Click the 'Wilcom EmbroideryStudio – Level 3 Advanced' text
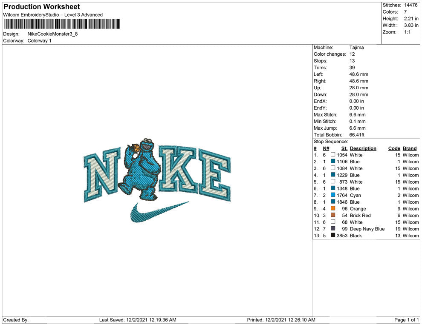 coord(53,15)
